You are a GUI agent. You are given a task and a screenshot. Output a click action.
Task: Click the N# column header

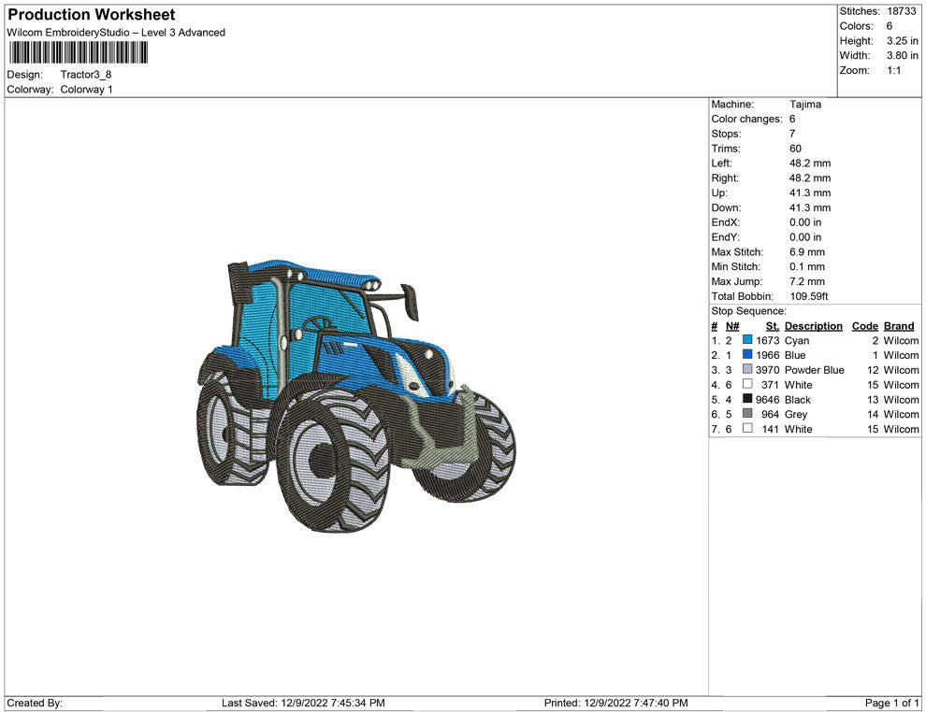[x=732, y=326]
